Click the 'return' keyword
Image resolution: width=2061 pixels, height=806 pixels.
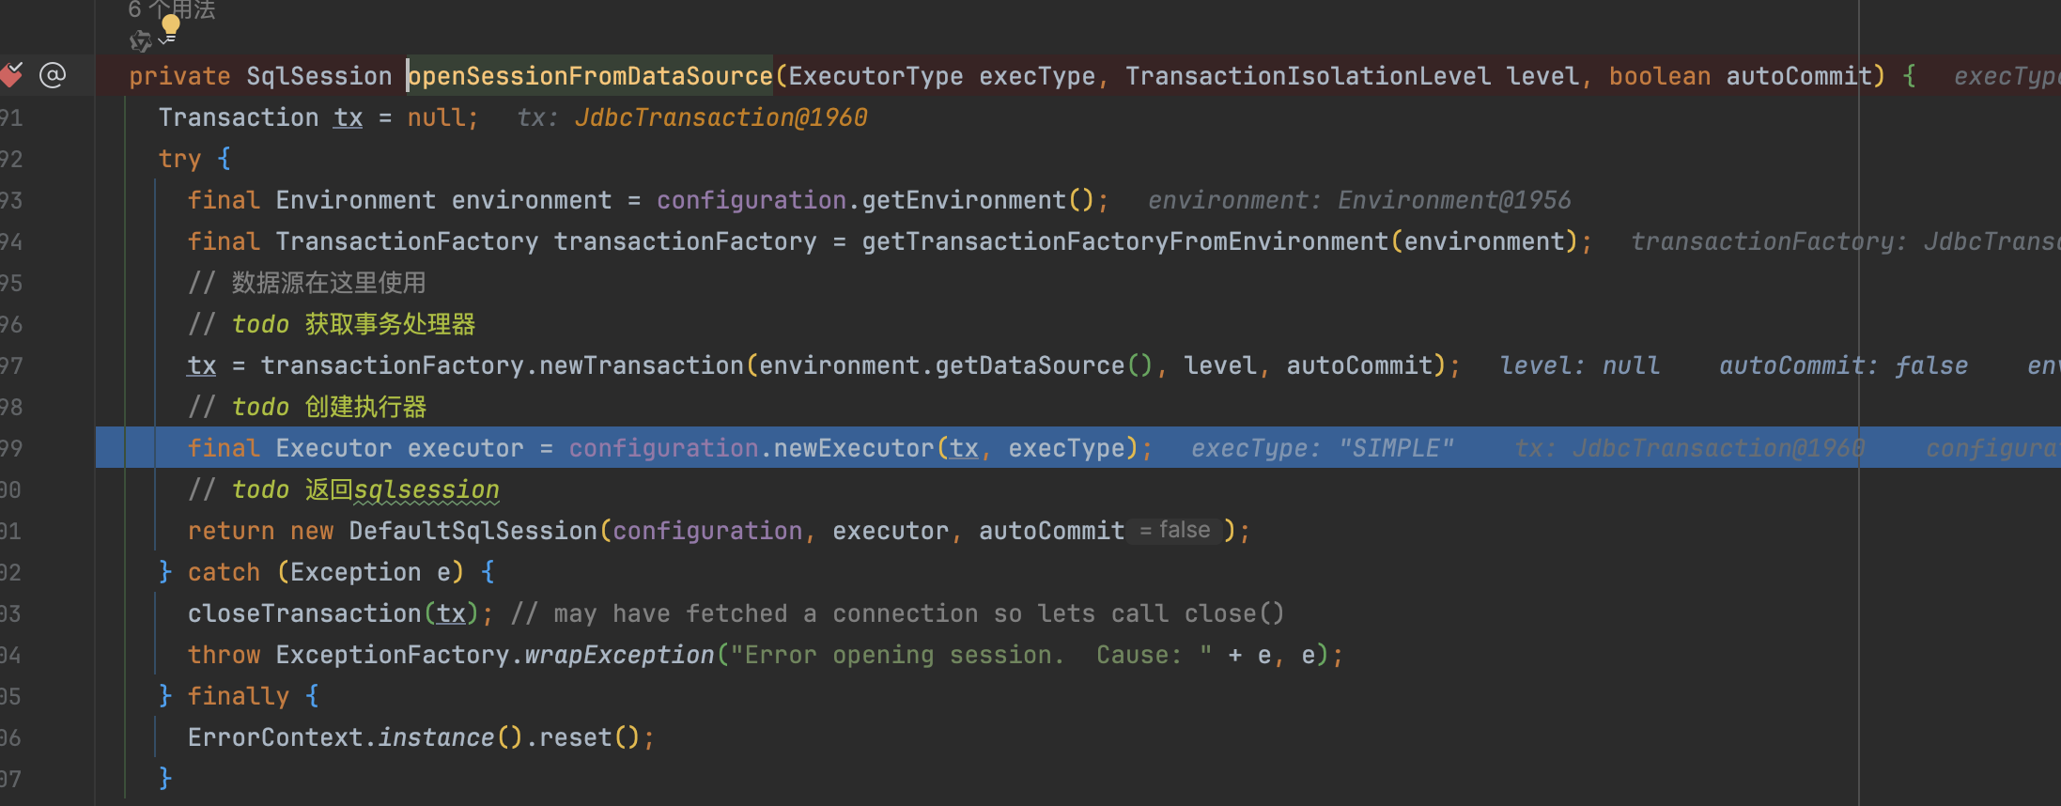[231, 531]
